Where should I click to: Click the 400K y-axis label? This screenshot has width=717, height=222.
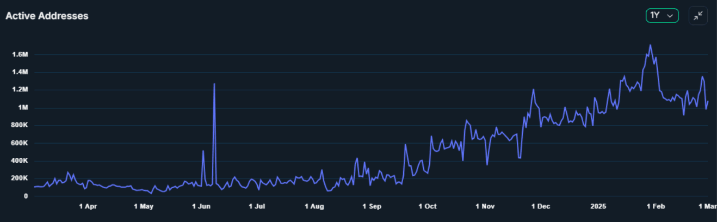click(x=19, y=161)
